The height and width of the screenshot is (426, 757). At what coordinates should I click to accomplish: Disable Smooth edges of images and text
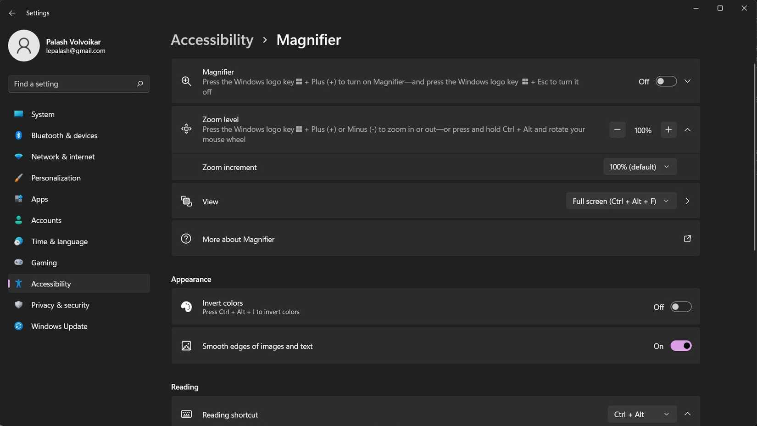681,346
